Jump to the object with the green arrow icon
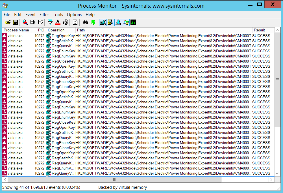The height and width of the screenshot is (193, 283). click(x=93, y=22)
